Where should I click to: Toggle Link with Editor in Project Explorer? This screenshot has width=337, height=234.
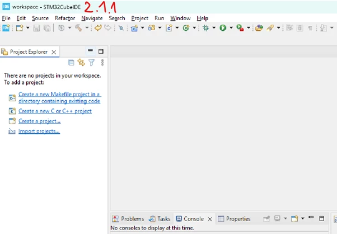pos(81,63)
